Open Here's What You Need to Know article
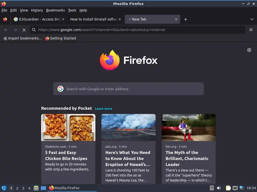Viewport: 257px width, 192px height. [128, 158]
